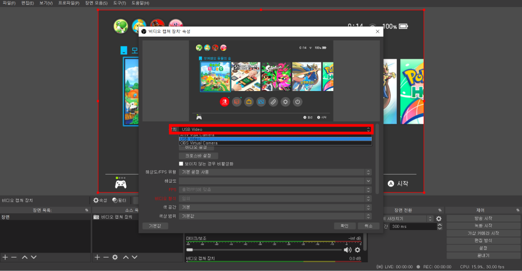This screenshot has width=522, height=271.
Task: Open the 도움말(H) menu
Action: (x=140, y=3)
